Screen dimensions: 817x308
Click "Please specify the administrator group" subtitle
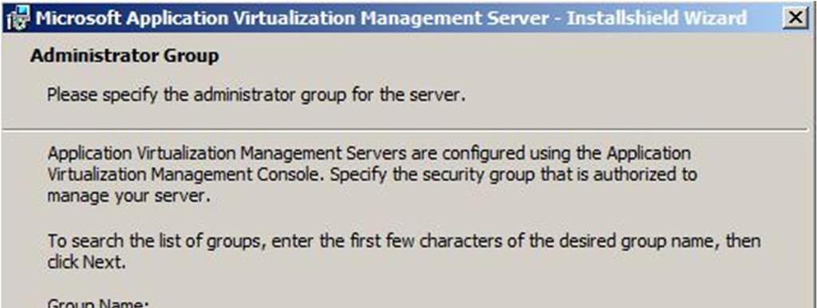256,97
